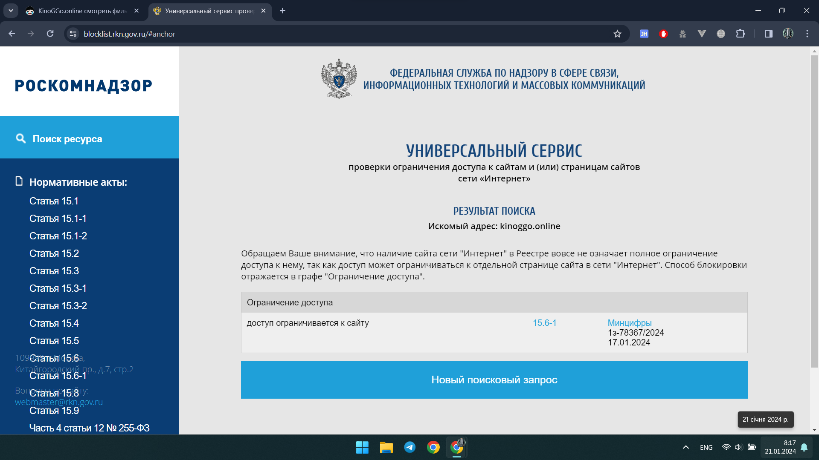Toggle the browser side panel icon
The width and height of the screenshot is (819, 460).
pyautogui.click(x=768, y=34)
